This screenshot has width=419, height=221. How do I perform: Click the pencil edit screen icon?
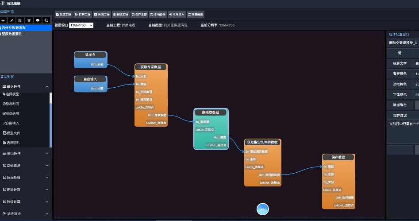coord(12,20)
